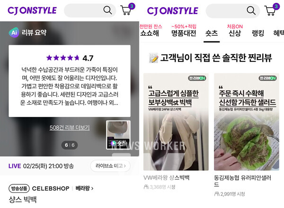The image size is (284, 208).
Task: Open the 쇼쇼해 tab
Action: coord(150,33)
